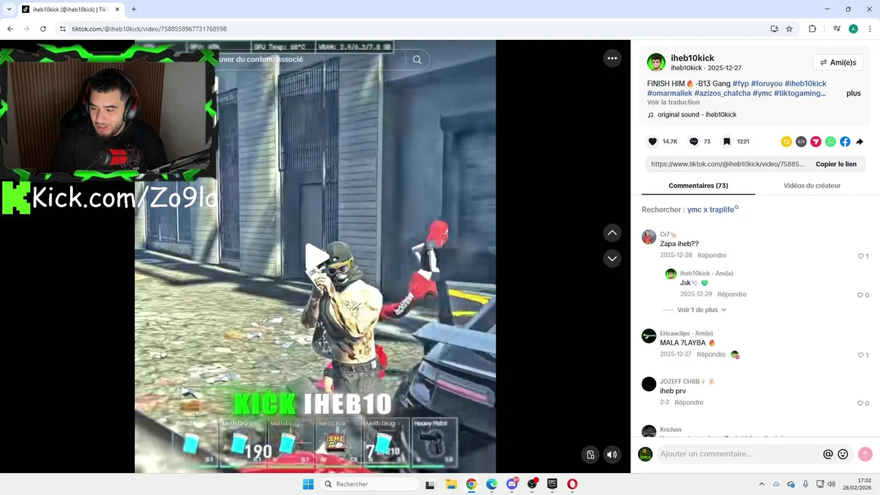Click the Ami(e)s button
This screenshot has height=495, width=880.
point(837,63)
